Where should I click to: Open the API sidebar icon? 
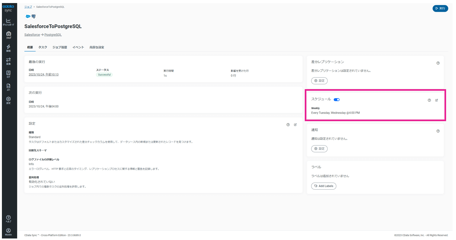(8, 87)
